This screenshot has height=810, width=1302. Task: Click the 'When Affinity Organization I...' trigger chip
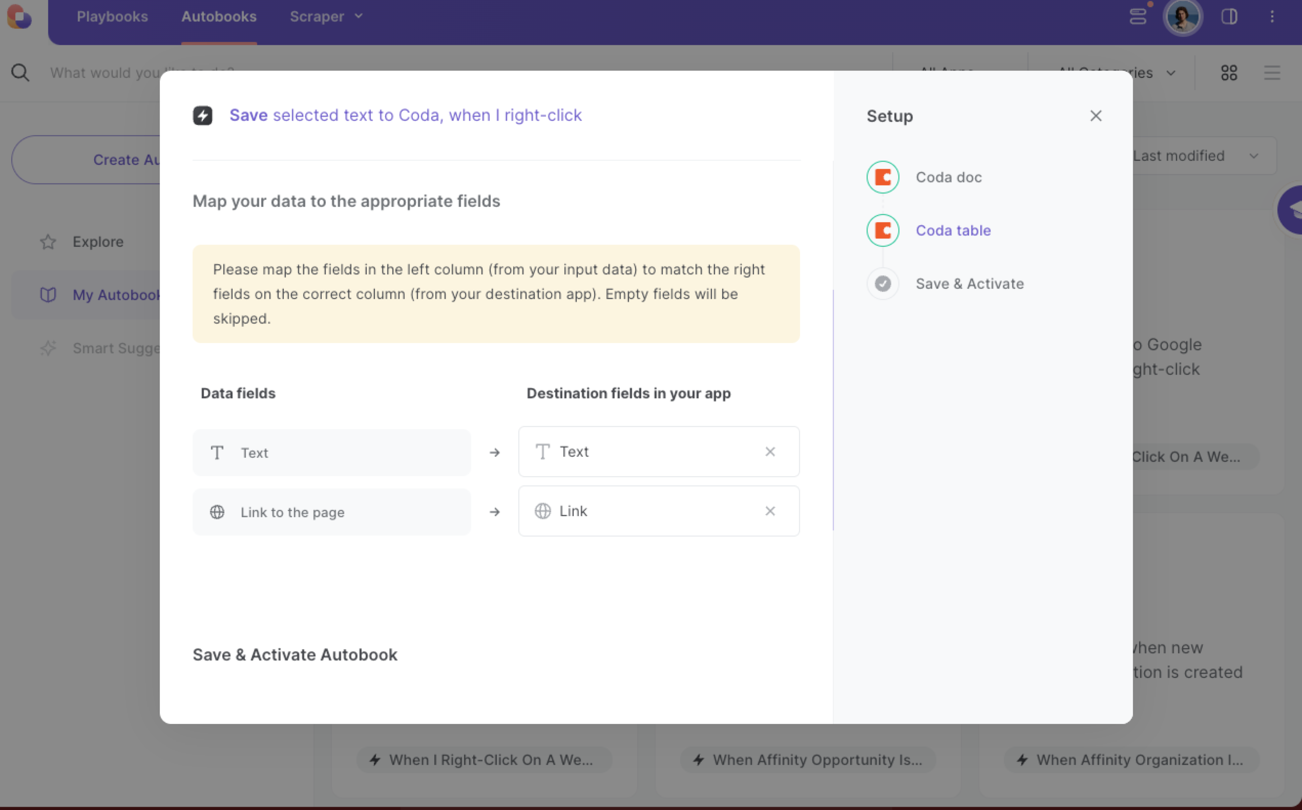(x=1131, y=760)
